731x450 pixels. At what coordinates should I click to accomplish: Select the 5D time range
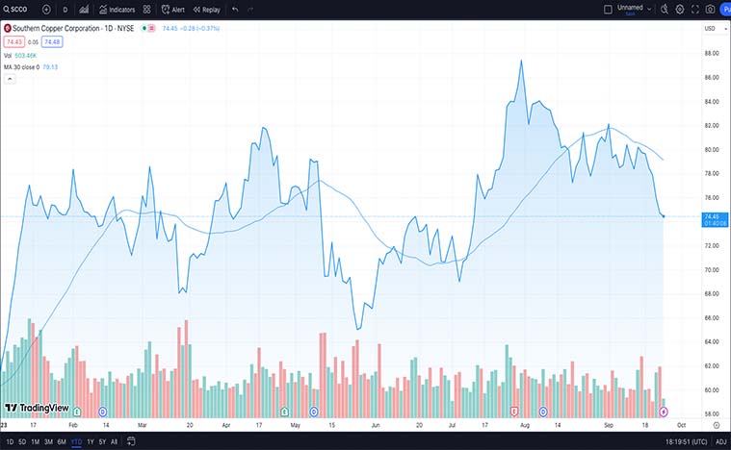click(x=22, y=442)
